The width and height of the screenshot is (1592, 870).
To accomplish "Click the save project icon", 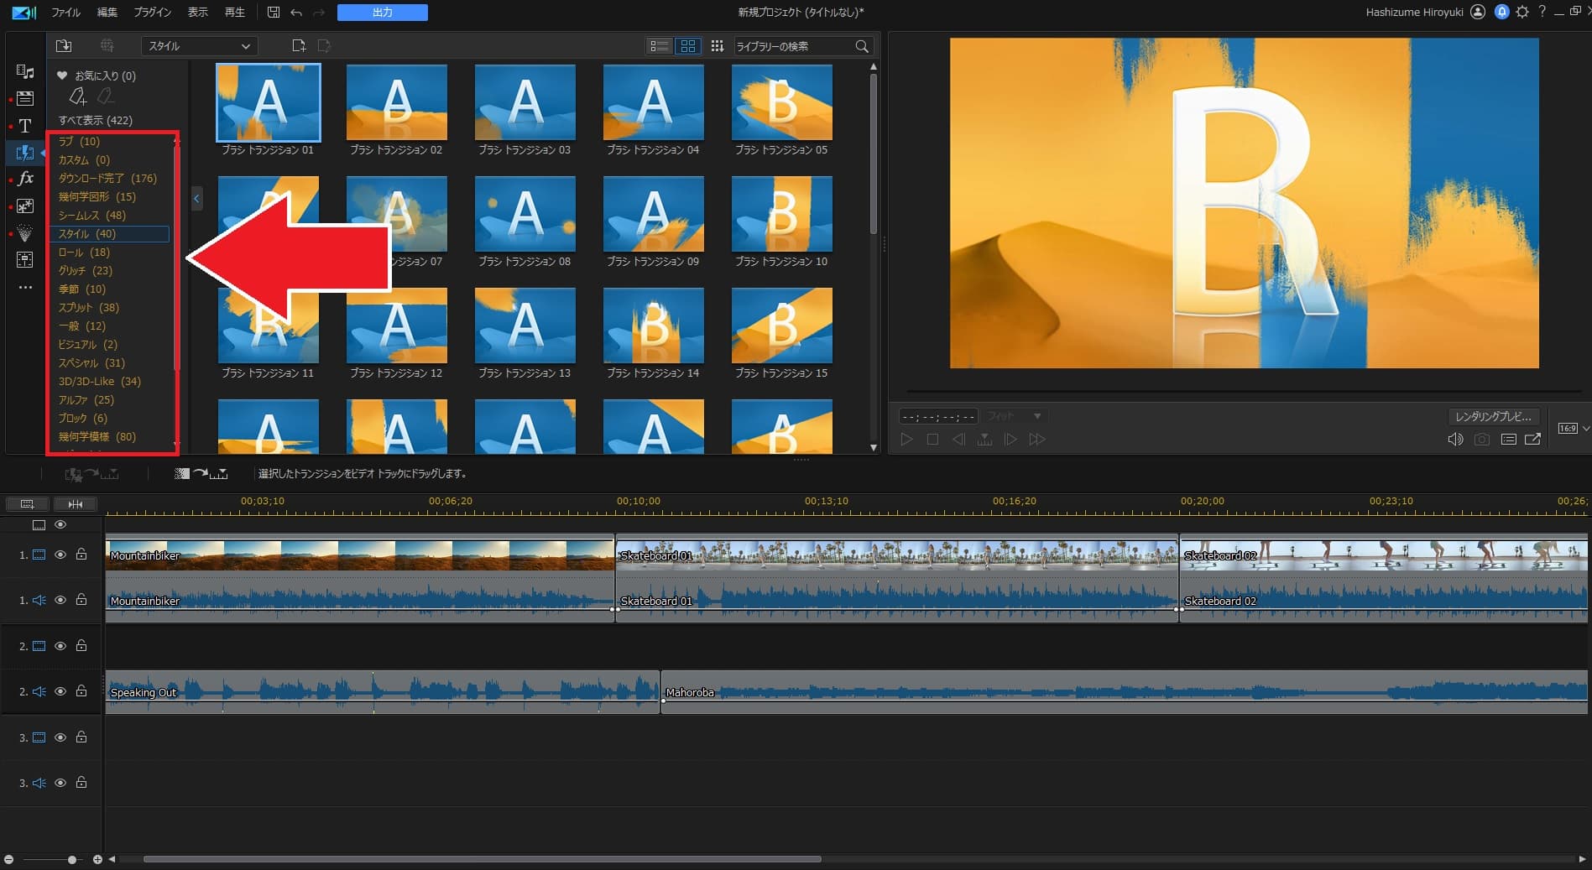I will point(274,12).
